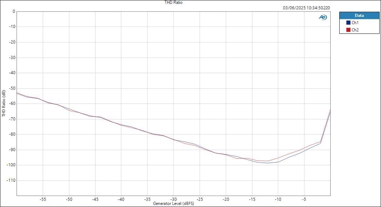The image size is (381, 207).
Task: Click where both traces overlap near -45 dBFS
Action: pyautogui.click(x=95, y=116)
